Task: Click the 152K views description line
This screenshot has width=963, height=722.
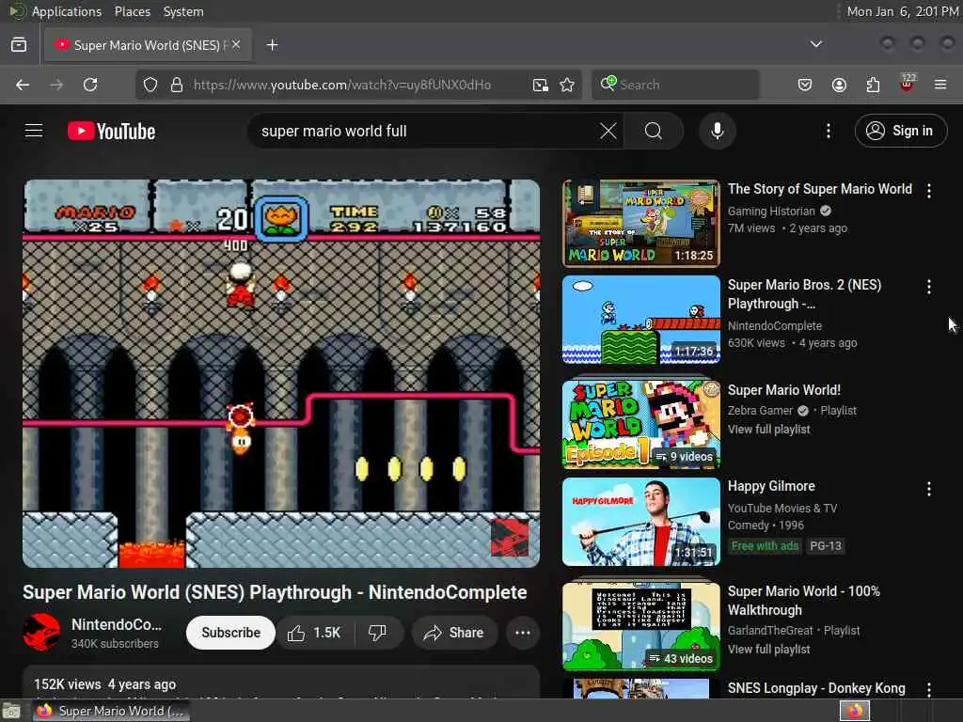Action: (x=105, y=684)
